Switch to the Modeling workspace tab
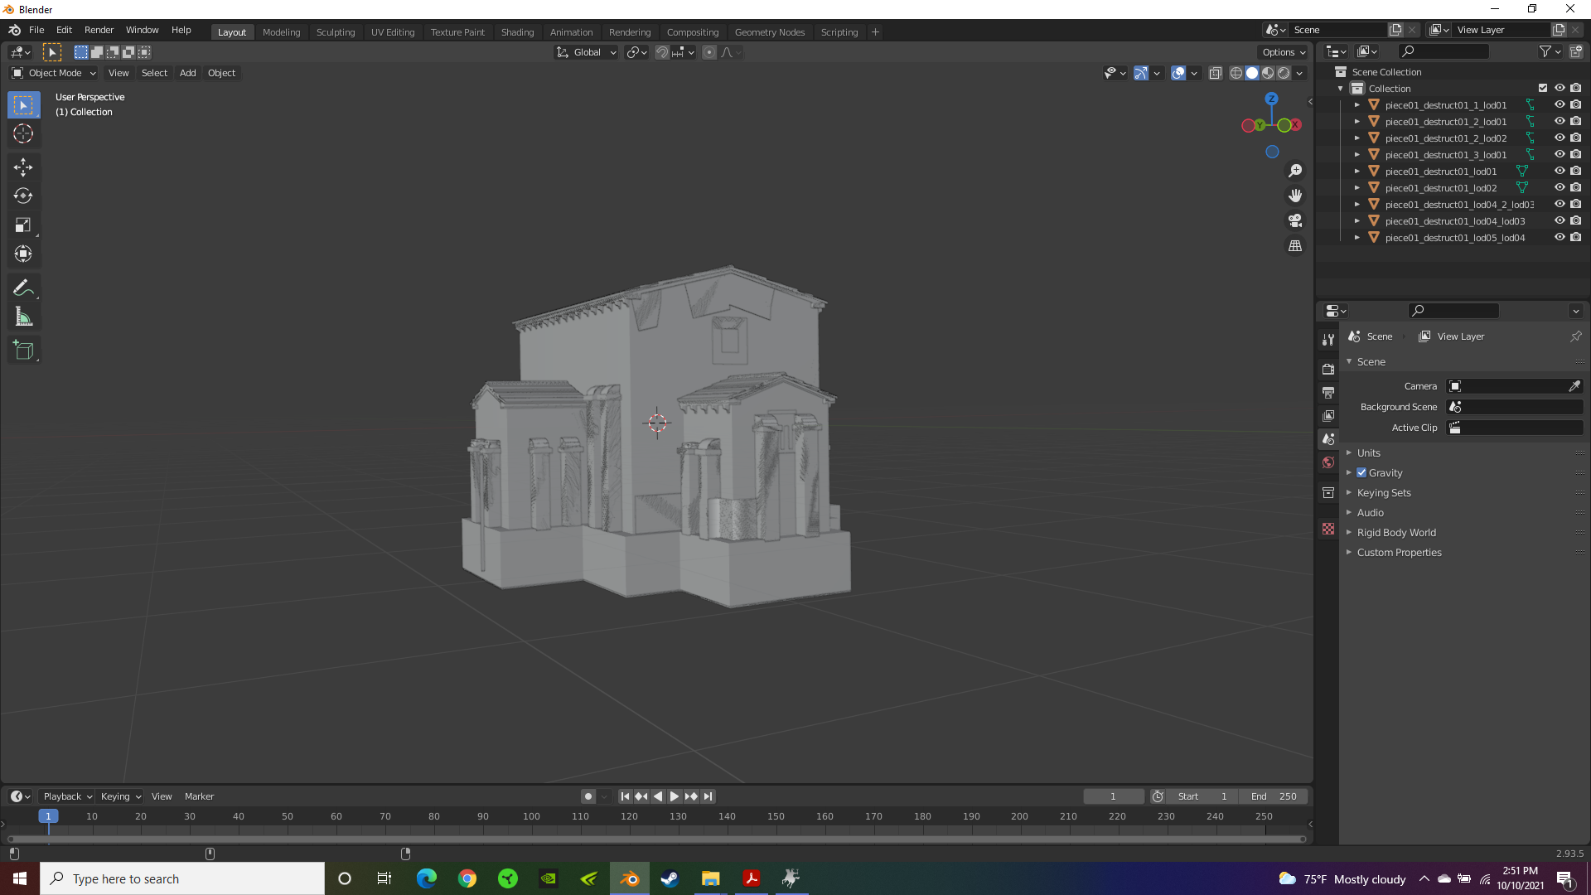1591x895 pixels. tap(281, 32)
